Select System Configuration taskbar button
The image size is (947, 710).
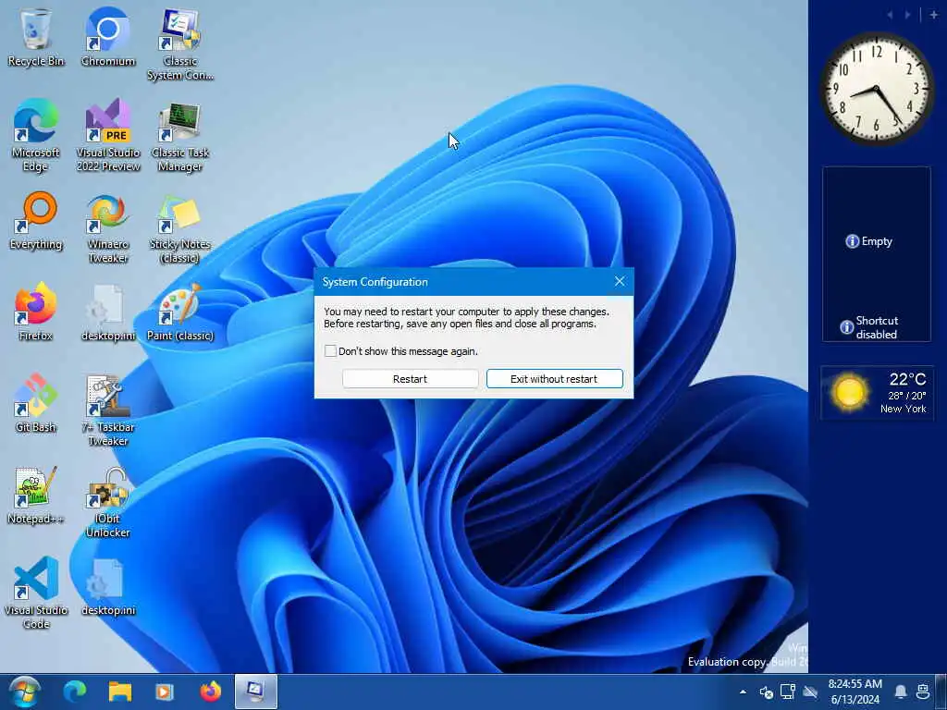[x=255, y=692]
